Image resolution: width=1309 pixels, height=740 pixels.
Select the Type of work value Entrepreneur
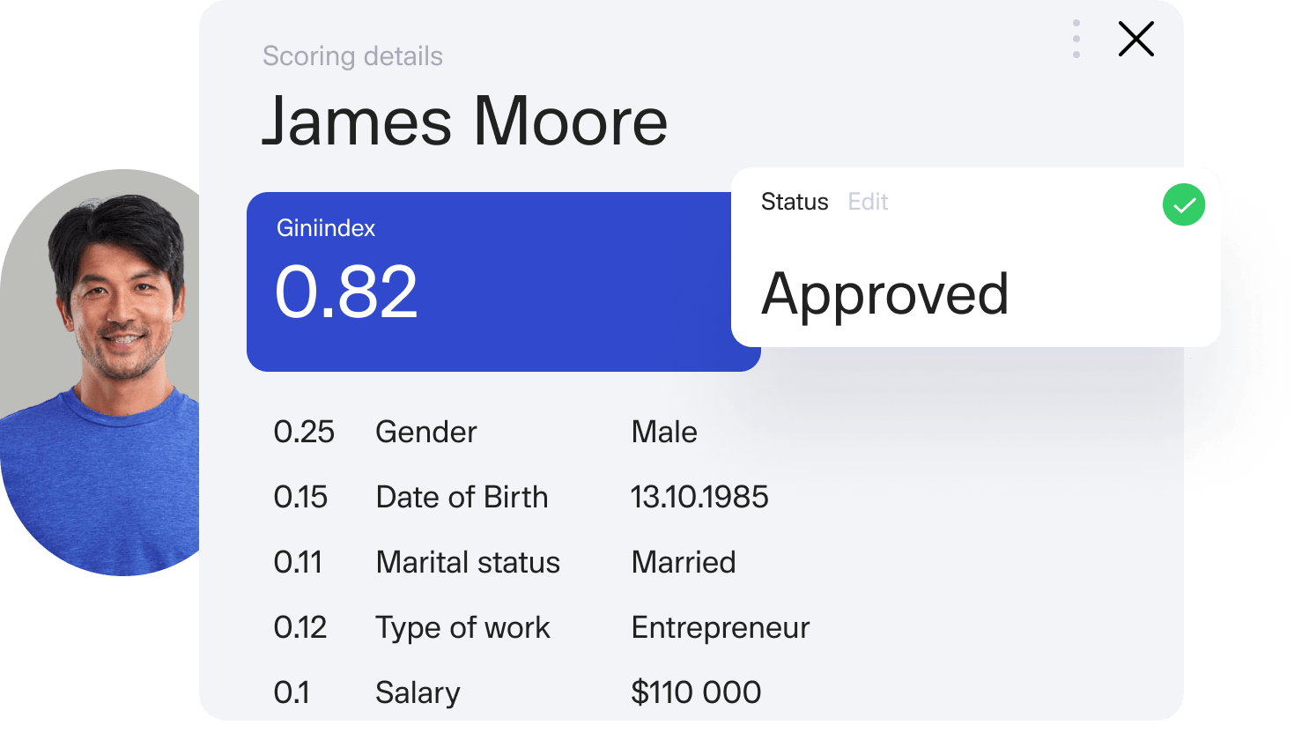(720, 627)
